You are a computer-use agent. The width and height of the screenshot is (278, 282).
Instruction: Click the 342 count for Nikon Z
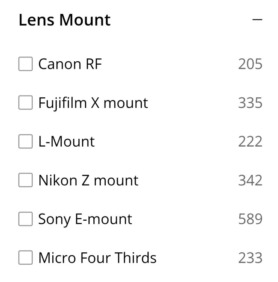[x=250, y=180]
